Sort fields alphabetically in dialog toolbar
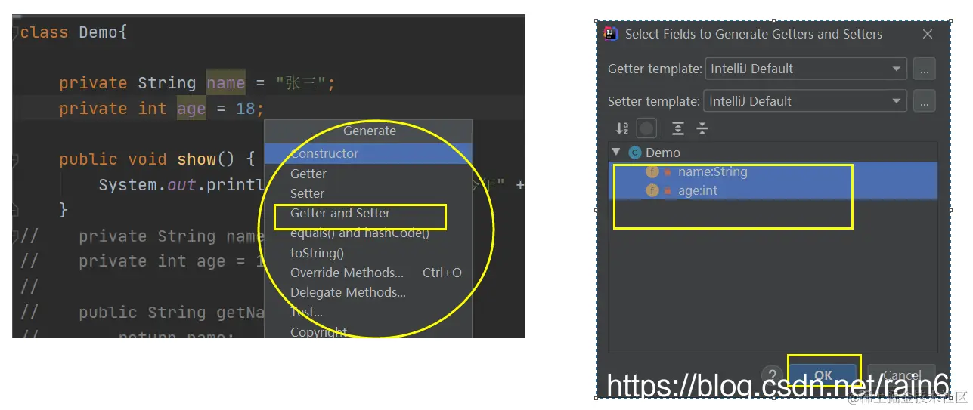 tap(621, 128)
